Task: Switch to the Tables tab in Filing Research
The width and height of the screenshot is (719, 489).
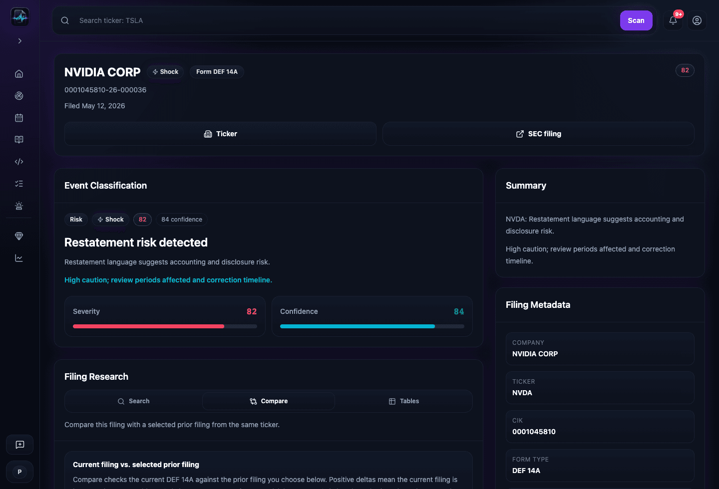Action: pyautogui.click(x=404, y=401)
